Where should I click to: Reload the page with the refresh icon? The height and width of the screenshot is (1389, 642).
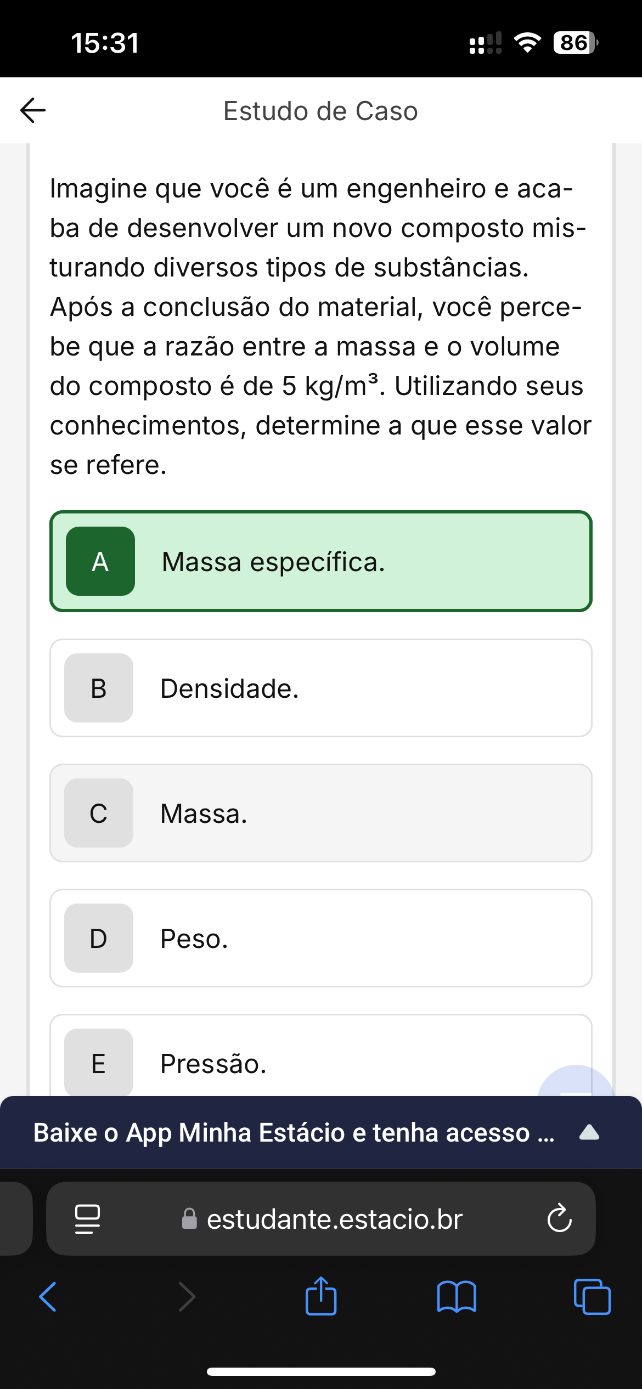pyautogui.click(x=559, y=1218)
